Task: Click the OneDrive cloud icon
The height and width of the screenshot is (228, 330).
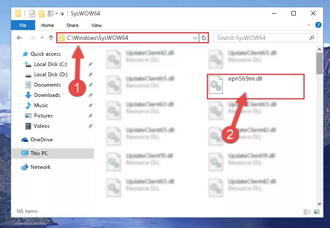Action: [25, 140]
